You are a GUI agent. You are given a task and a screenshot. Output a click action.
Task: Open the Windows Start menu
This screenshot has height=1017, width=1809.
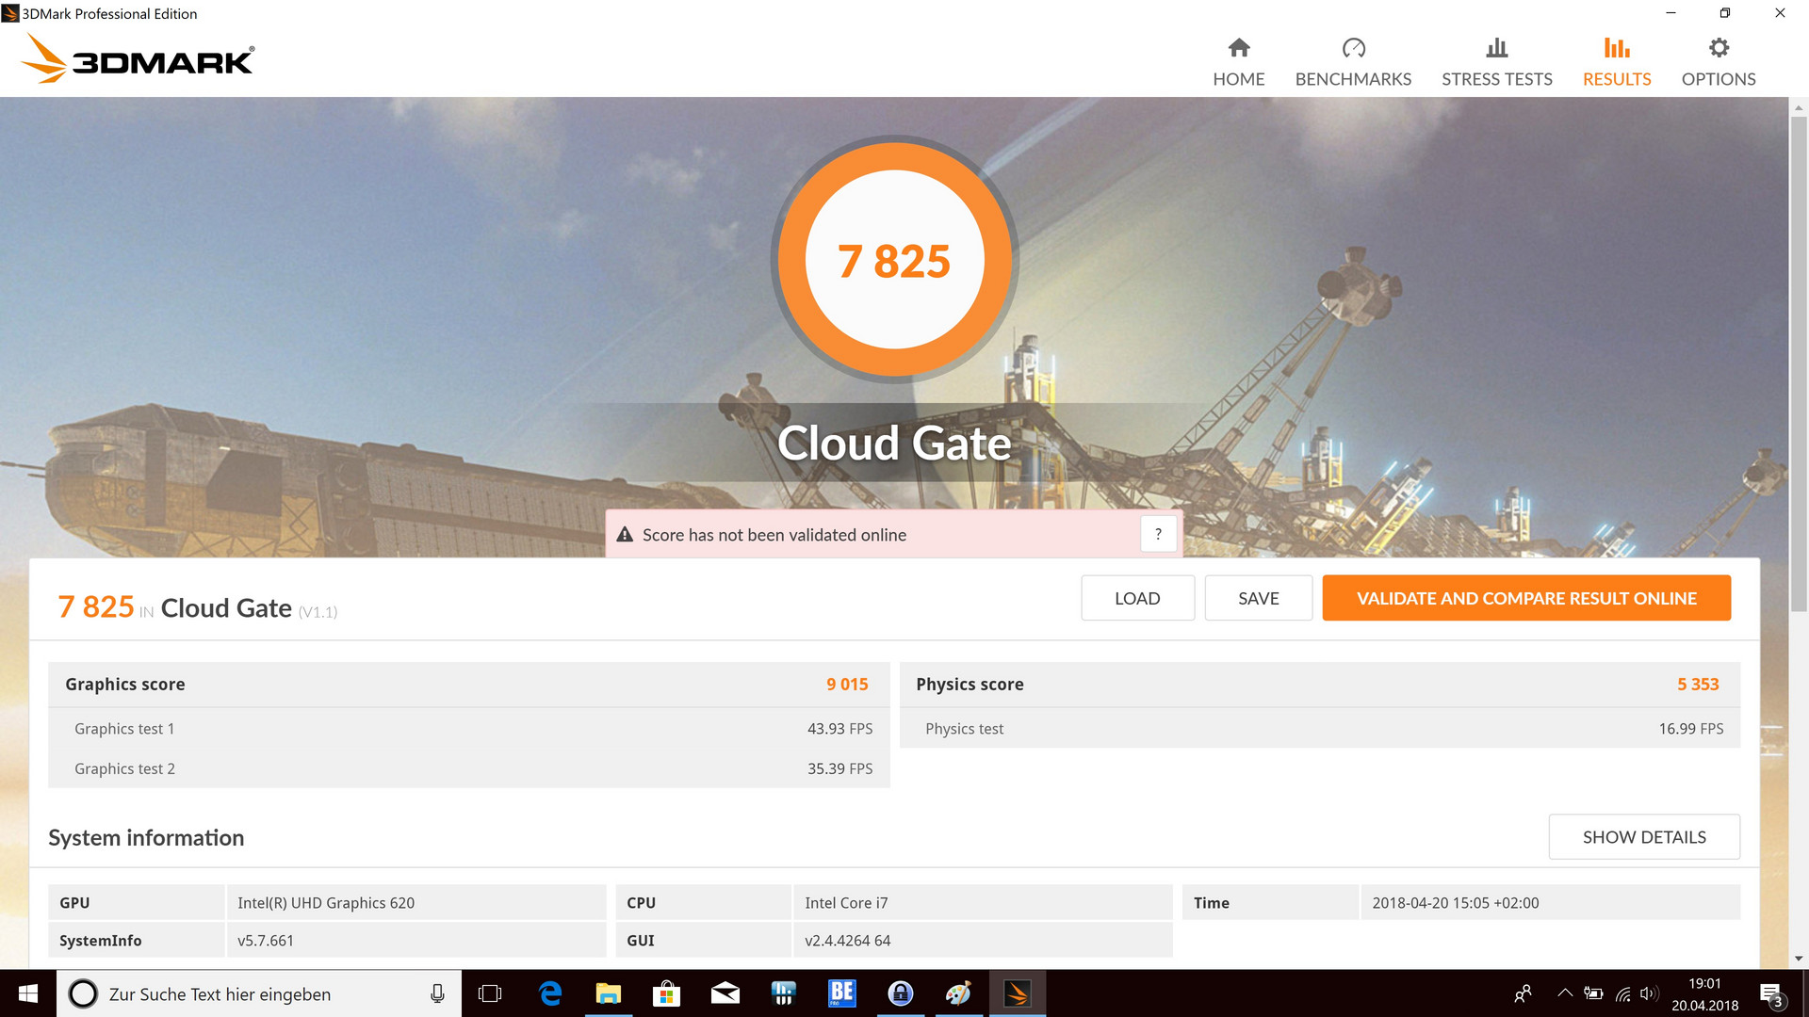point(28,993)
